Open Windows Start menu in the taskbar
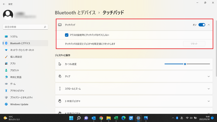The height and width of the screenshot is (122, 217). 71,118
